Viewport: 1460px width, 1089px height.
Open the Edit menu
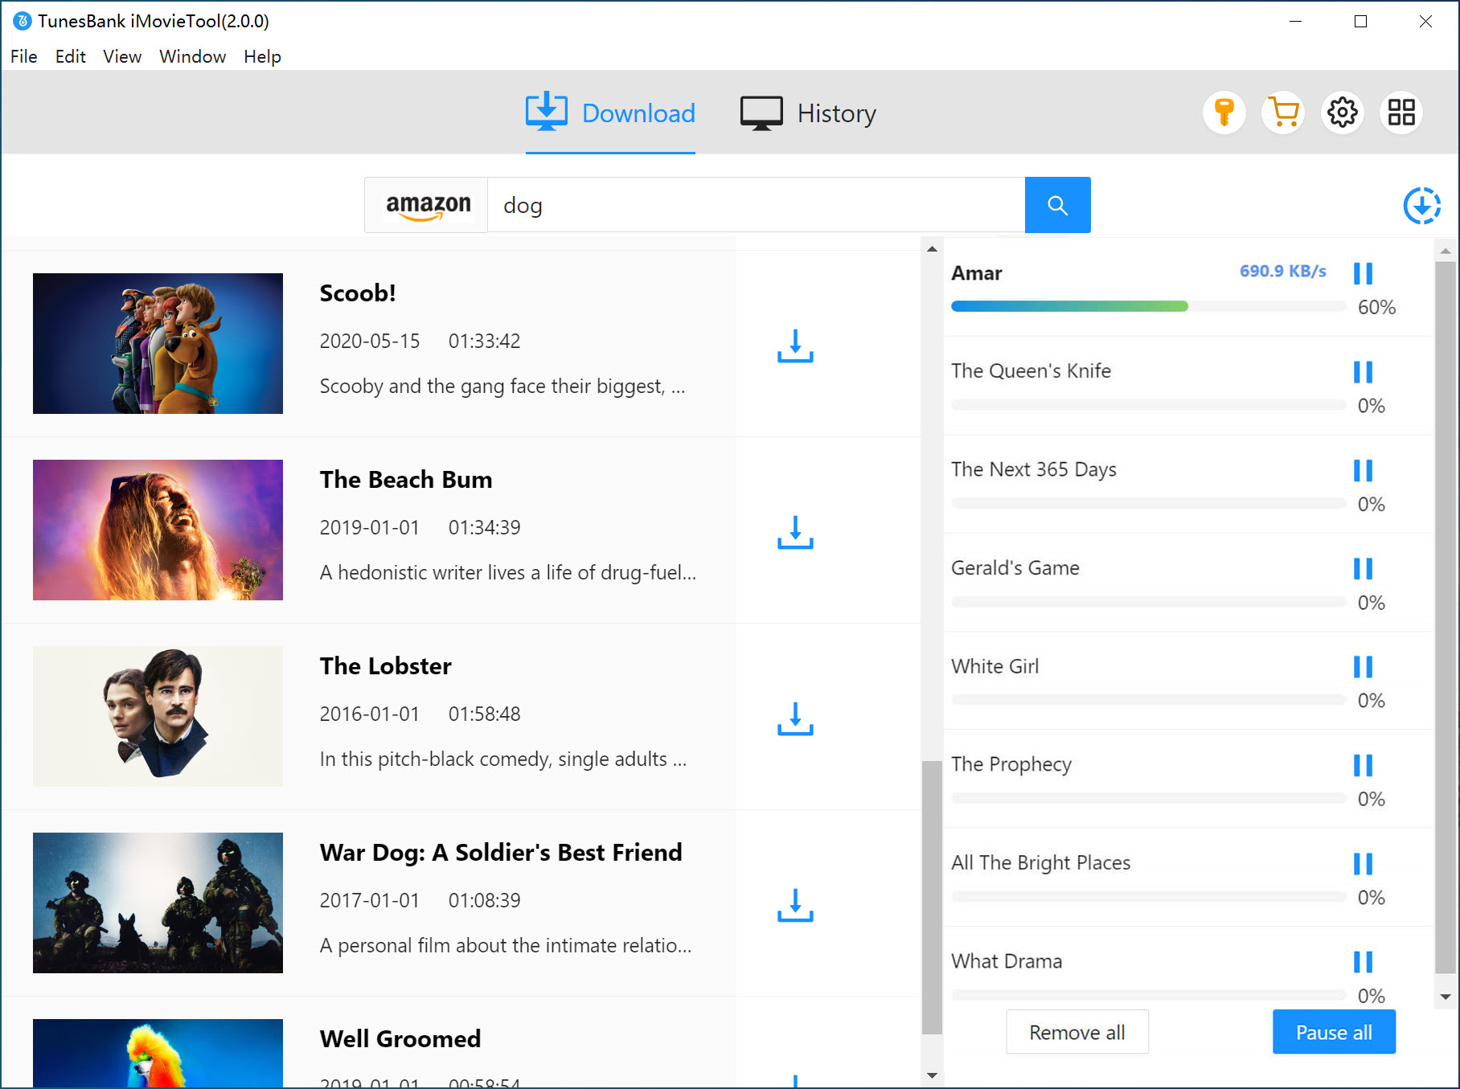pyautogui.click(x=71, y=56)
